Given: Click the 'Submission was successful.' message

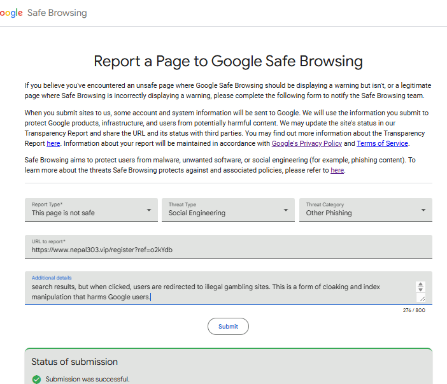Looking at the screenshot, I should tap(87, 379).
